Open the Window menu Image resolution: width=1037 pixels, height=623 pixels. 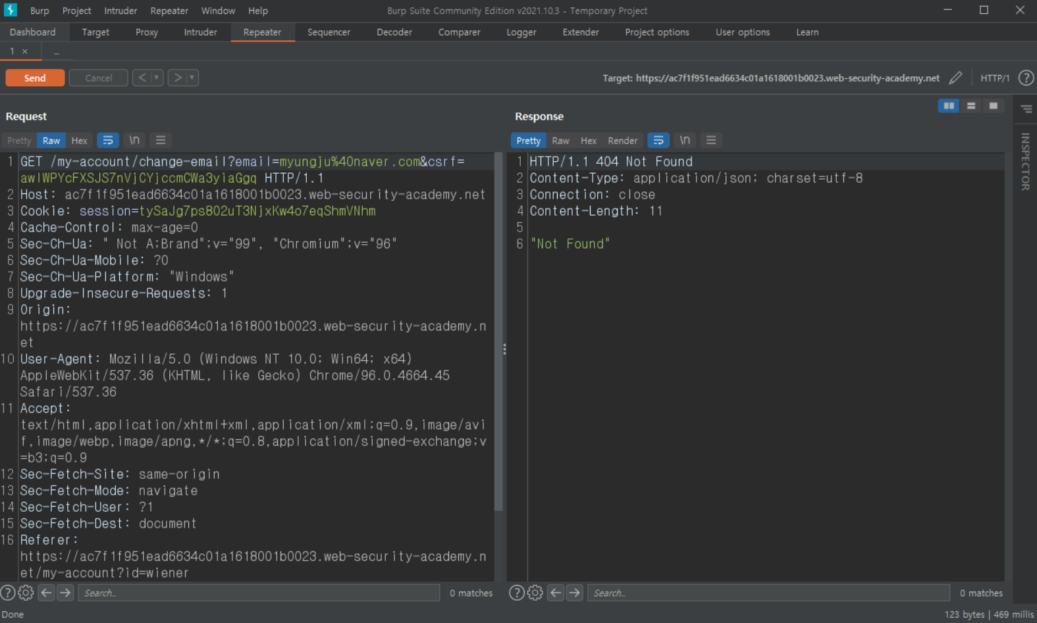pyautogui.click(x=218, y=11)
